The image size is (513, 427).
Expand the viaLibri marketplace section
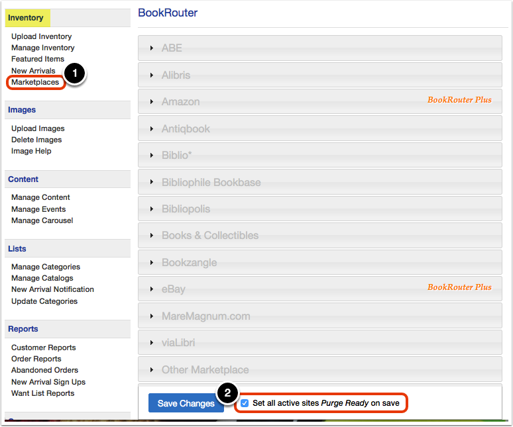pyautogui.click(x=320, y=342)
